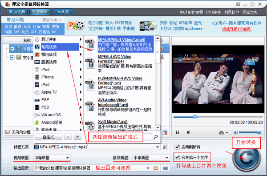The height and width of the screenshot is (176, 267).
Task: Click the scissors preset settings icon
Action: pos(165,147)
